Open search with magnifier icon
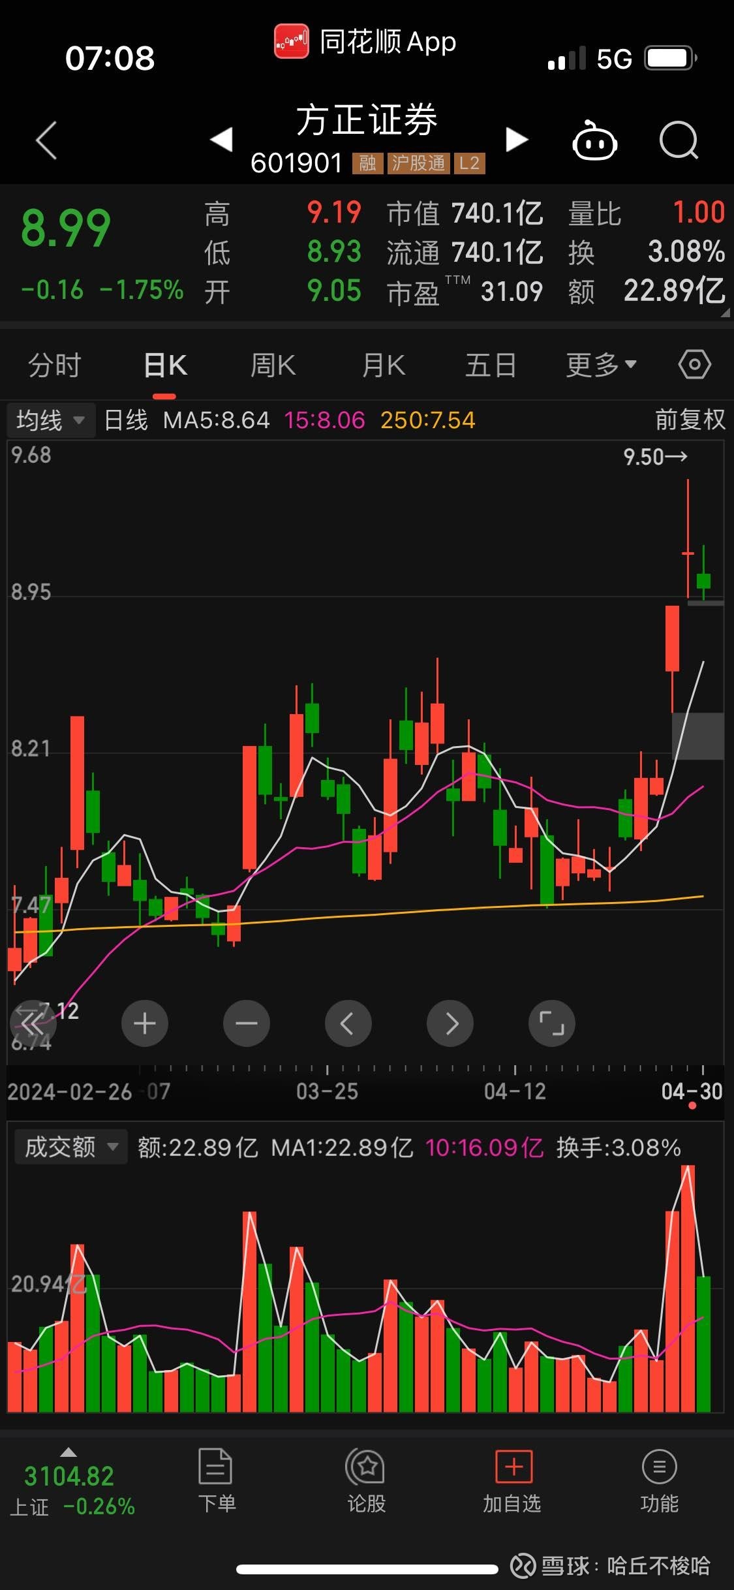Image resolution: width=734 pixels, height=1590 pixels. [x=679, y=140]
